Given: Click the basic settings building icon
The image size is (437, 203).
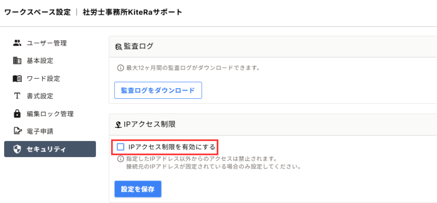Looking at the screenshot, I should 17,61.
